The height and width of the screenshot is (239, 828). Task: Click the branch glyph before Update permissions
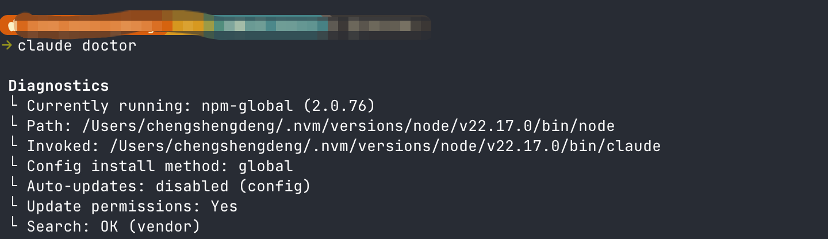(x=13, y=206)
